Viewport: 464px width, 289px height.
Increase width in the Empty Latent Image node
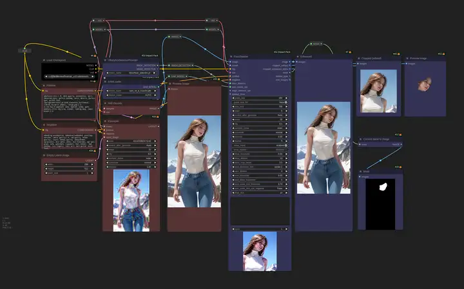tap(93, 164)
